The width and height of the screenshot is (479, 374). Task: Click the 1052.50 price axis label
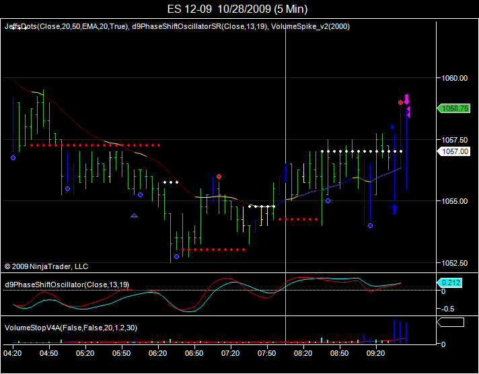click(455, 263)
